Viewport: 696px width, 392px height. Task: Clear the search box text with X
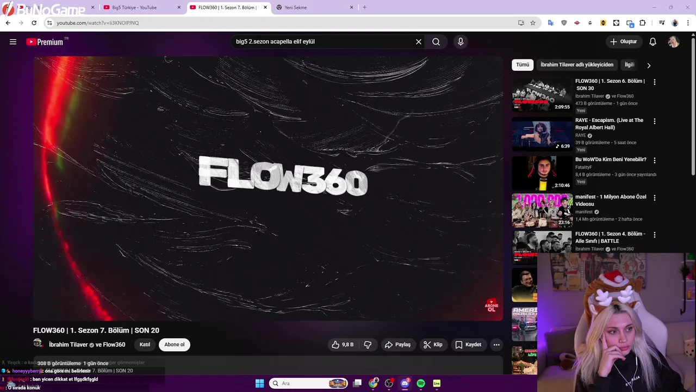419,42
